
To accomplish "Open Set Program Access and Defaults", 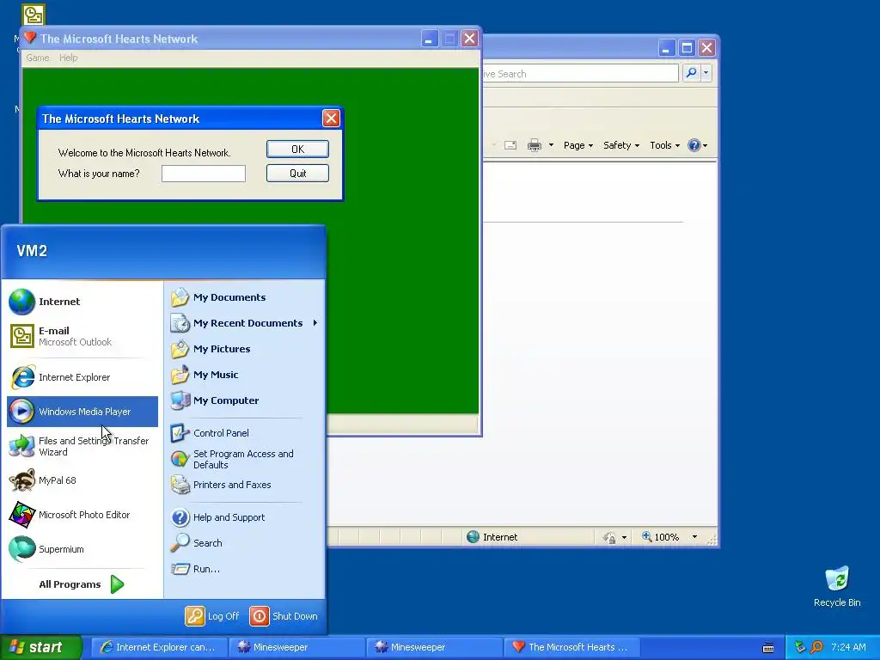I will 245,459.
